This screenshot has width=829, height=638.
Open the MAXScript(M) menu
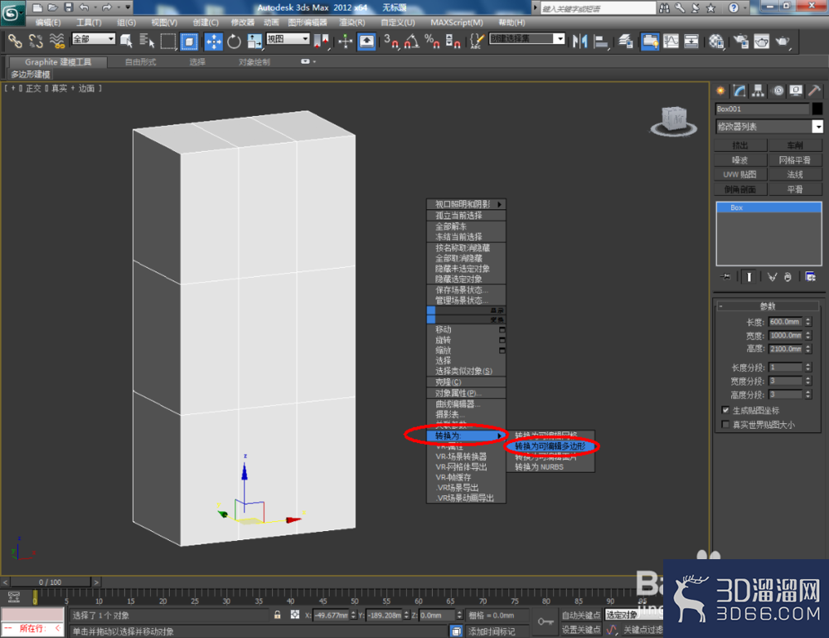click(x=456, y=22)
